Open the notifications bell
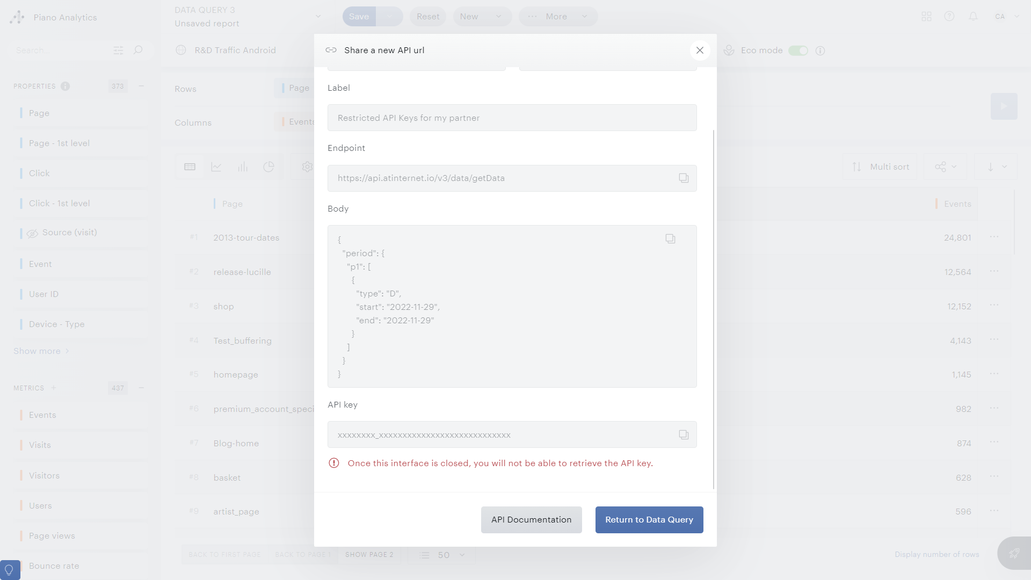This screenshot has height=580, width=1031. coord(973,17)
